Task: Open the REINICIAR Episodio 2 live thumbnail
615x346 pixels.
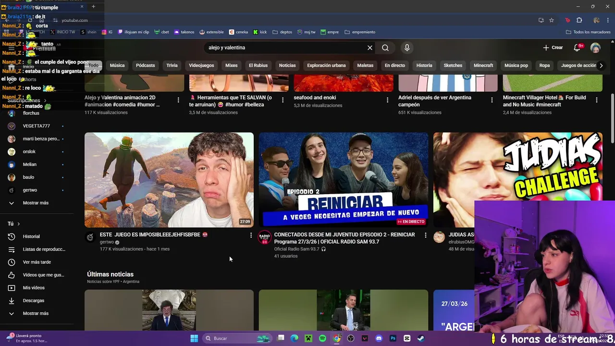Action: tap(344, 180)
